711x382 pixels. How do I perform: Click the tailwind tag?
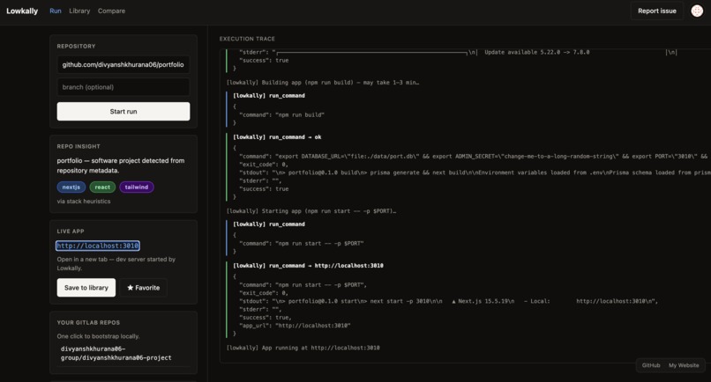(x=137, y=187)
